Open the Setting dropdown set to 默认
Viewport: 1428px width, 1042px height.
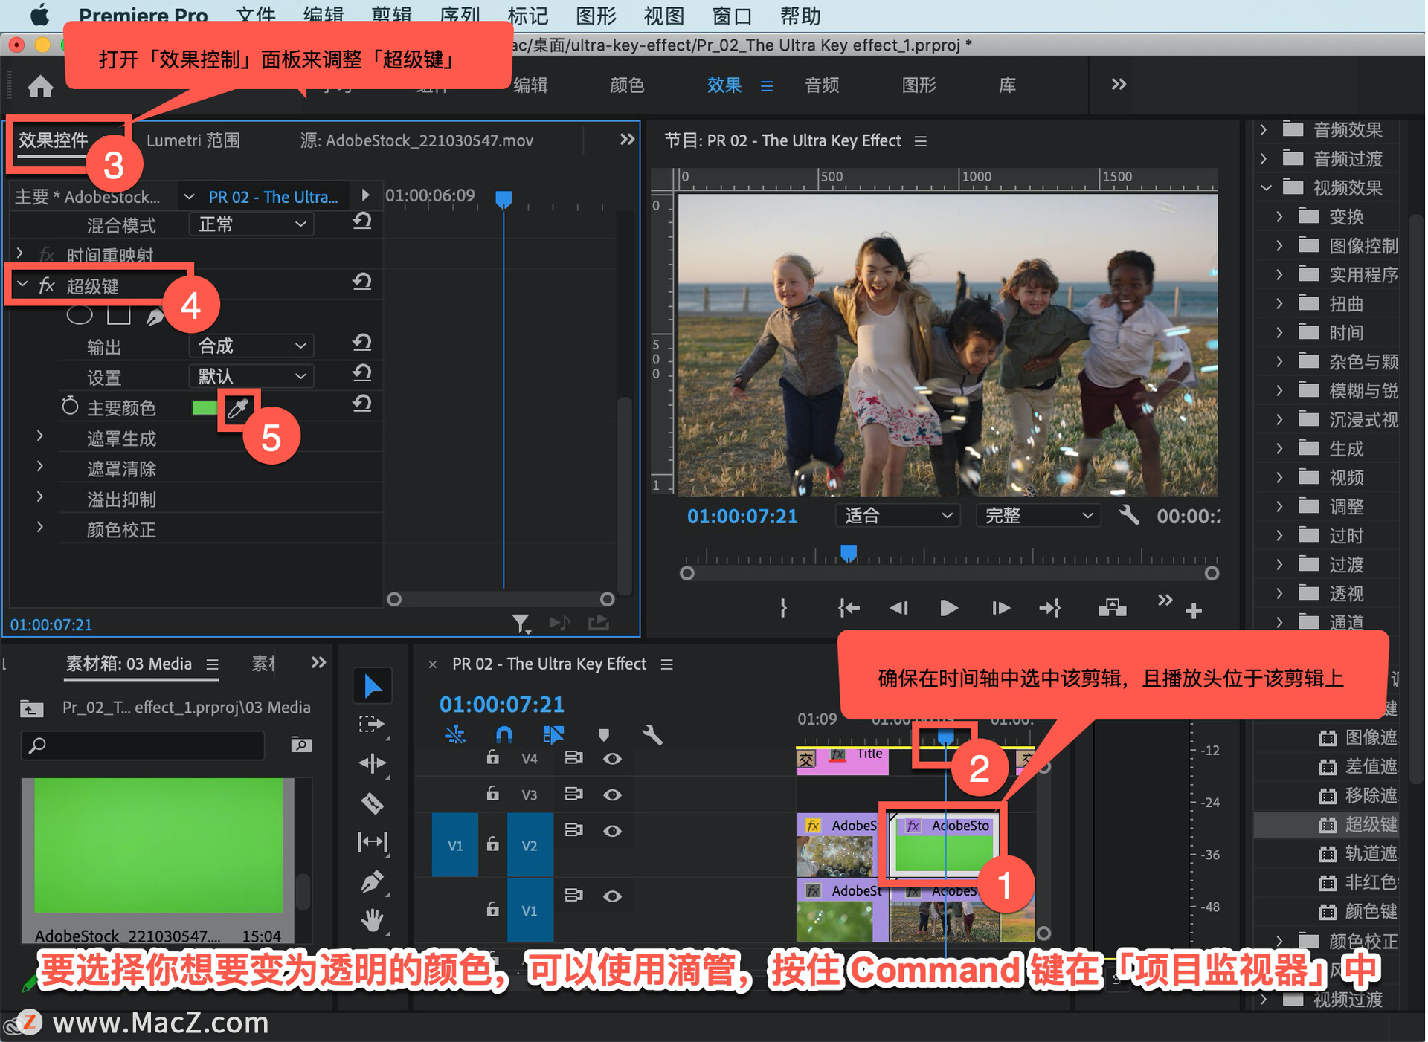(251, 377)
